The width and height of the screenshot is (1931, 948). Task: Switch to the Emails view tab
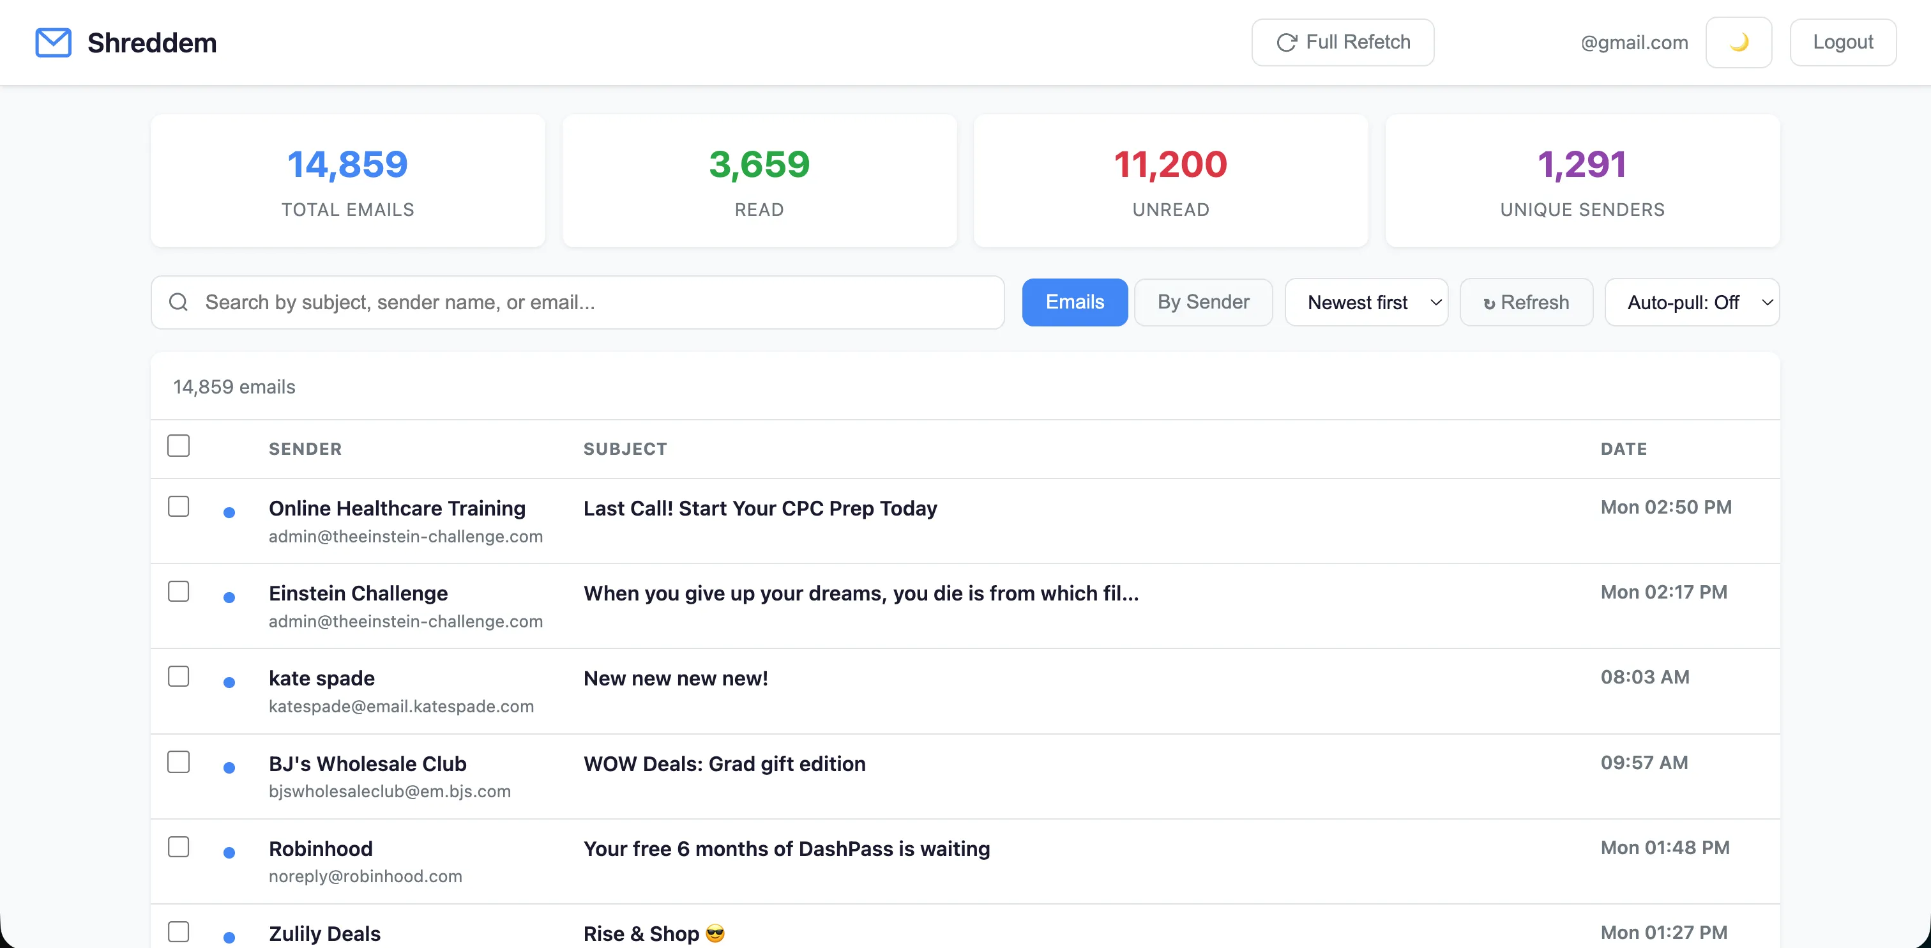[x=1075, y=302]
